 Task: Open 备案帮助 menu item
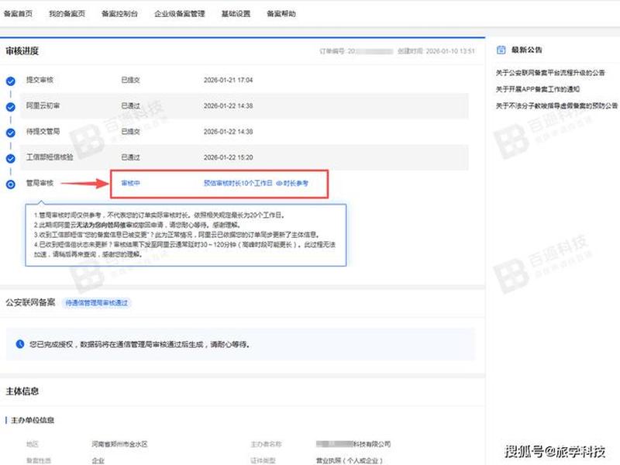point(281,14)
